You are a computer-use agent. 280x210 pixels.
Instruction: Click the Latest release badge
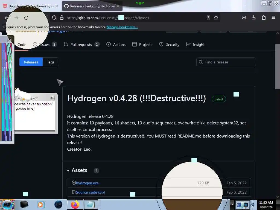(x=219, y=99)
